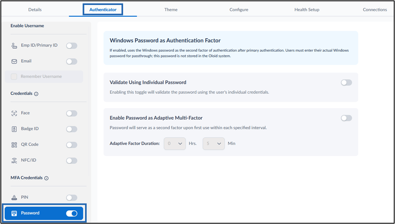This screenshot has width=395, height=224.
Task: Click the Adaptive Factor Duration label
Action: [x=135, y=143]
